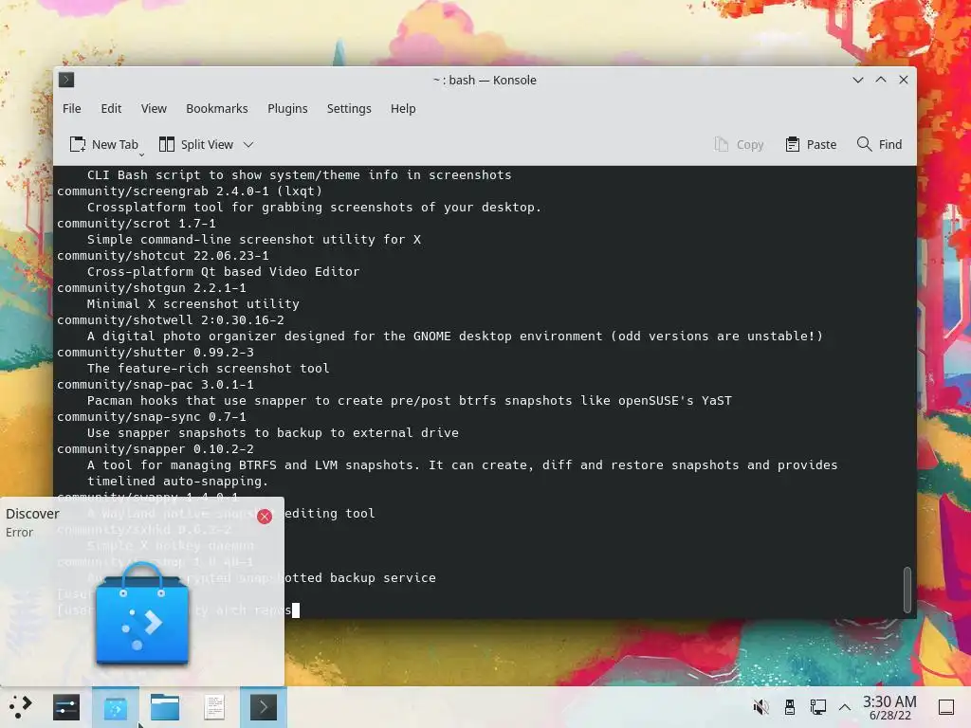971x728 pixels.
Task: Open the Settings menu
Action: click(x=349, y=108)
